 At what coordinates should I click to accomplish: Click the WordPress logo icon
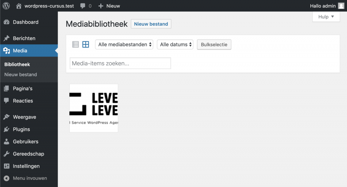point(6,6)
